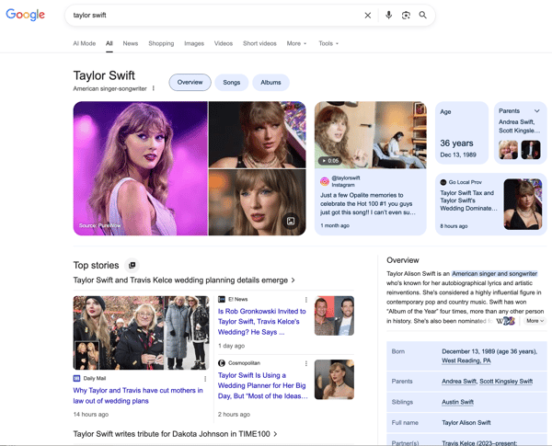Image resolution: width=552 pixels, height=446 pixels.
Task: Expand the More search filters dropdown
Action: pyautogui.click(x=296, y=43)
